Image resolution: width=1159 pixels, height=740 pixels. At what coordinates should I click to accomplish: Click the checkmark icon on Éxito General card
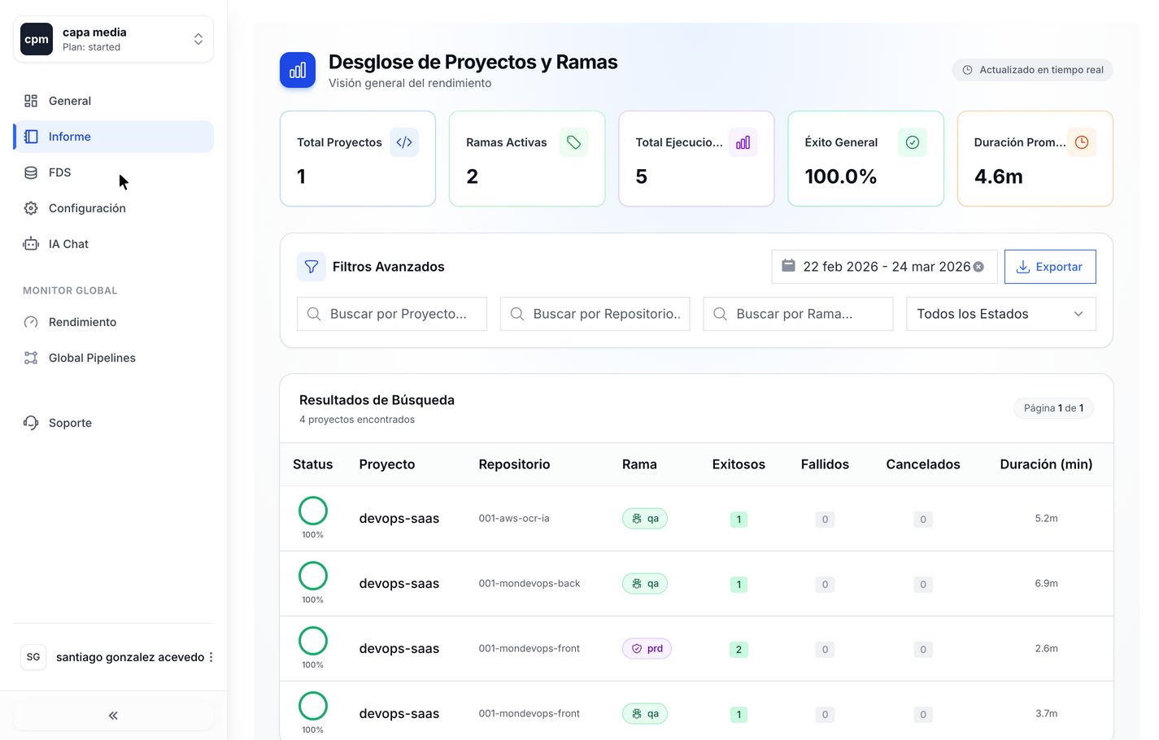tap(912, 142)
